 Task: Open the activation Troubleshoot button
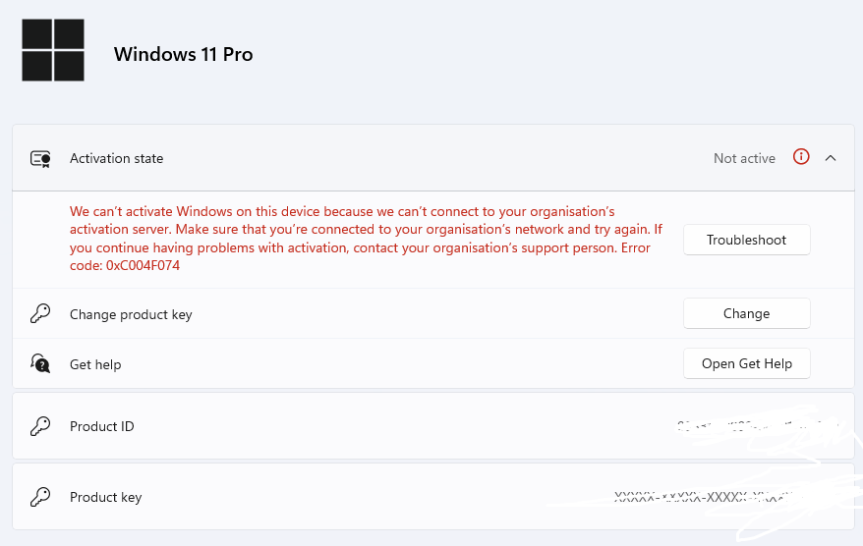[x=746, y=240]
